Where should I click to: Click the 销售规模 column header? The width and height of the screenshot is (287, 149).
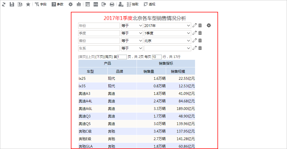click(x=180, y=71)
